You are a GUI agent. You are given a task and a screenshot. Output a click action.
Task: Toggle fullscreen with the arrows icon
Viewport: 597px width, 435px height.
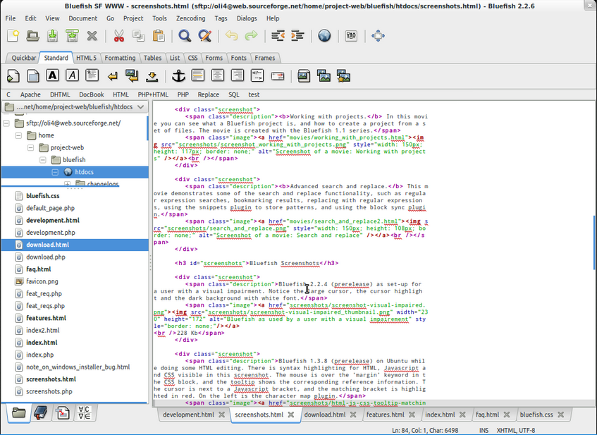click(x=378, y=36)
